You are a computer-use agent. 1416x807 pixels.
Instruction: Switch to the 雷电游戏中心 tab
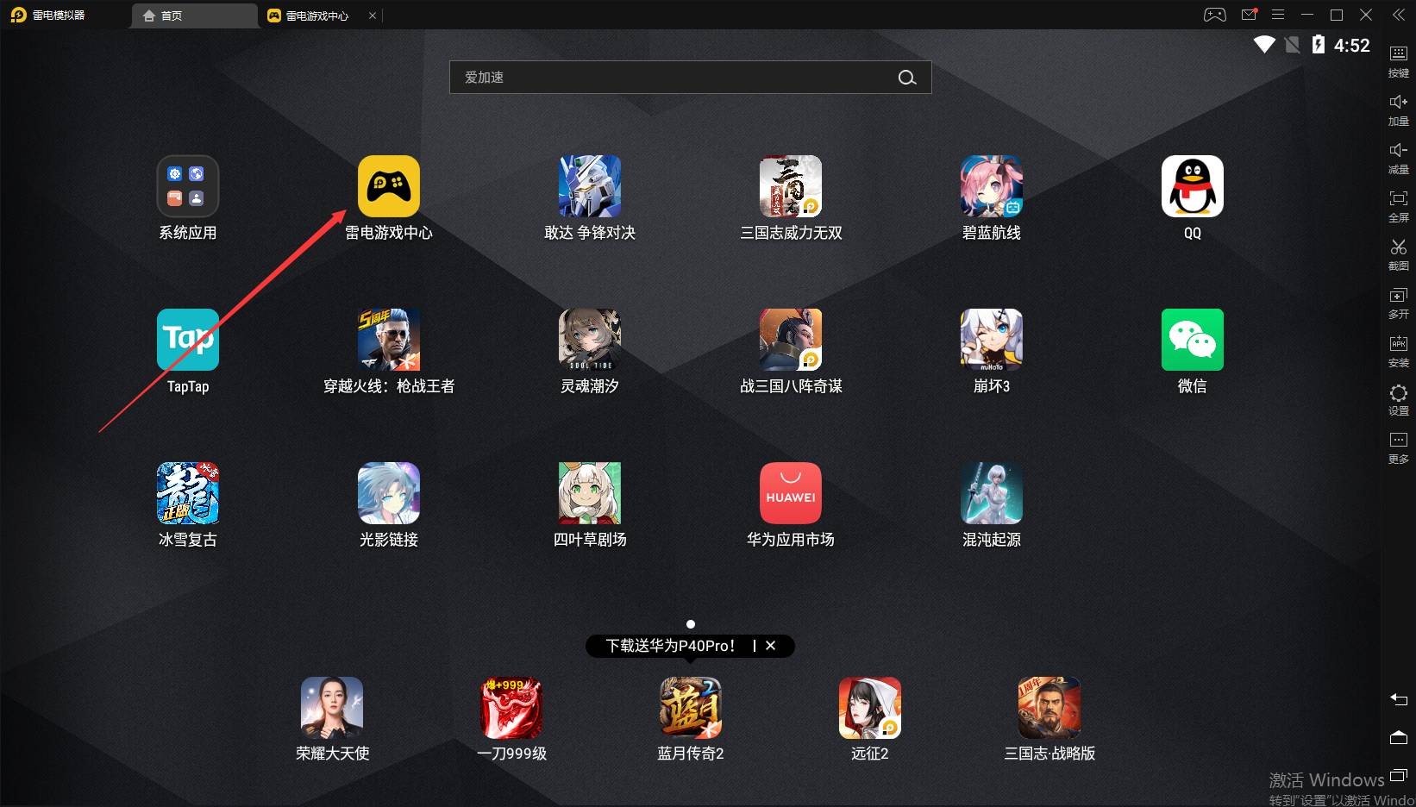tap(316, 16)
